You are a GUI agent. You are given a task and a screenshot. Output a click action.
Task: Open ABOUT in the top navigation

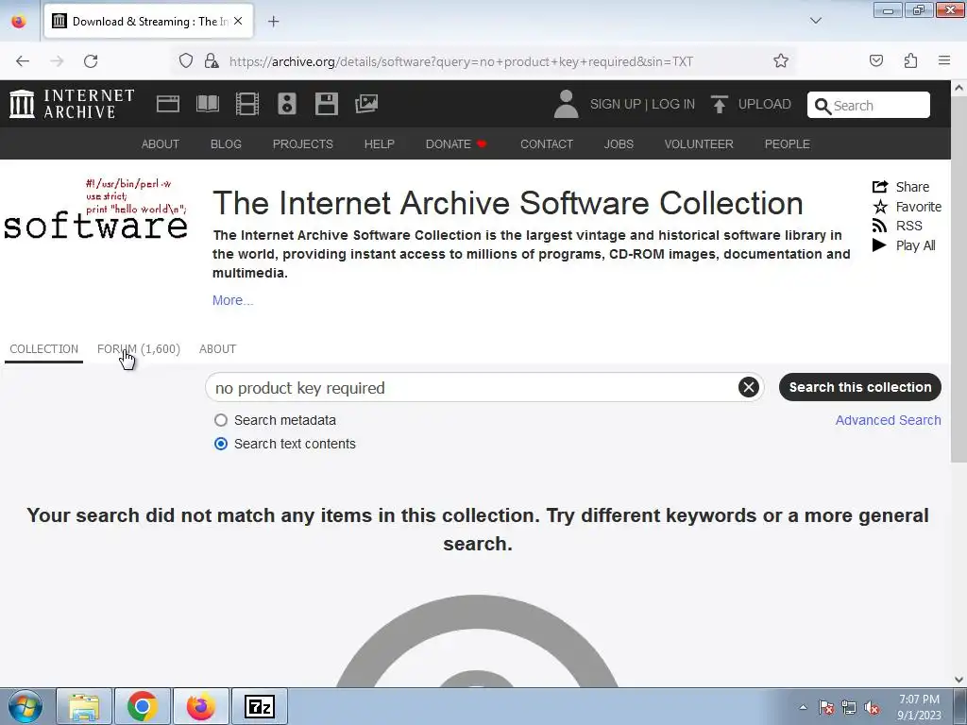pyautogui.click(x=161, y=144)
